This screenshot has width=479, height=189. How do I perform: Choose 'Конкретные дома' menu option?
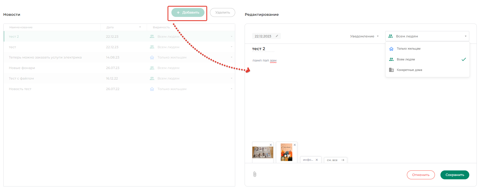tap(409, 70)
